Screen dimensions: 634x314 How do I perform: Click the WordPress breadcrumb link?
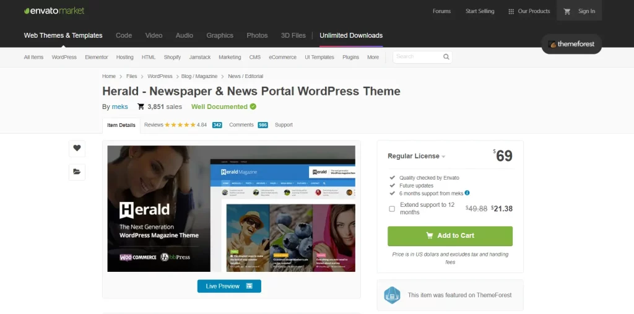(x=160, y=76)
